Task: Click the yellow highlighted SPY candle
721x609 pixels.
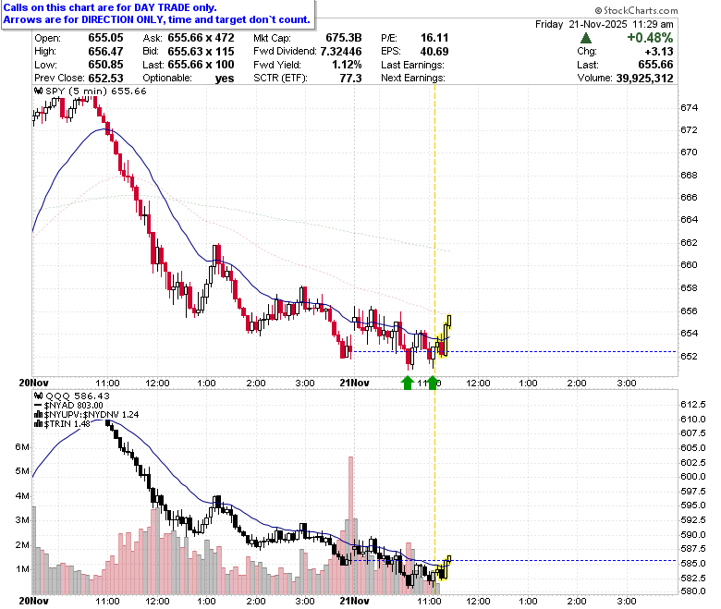Action: tap(446, 335)
